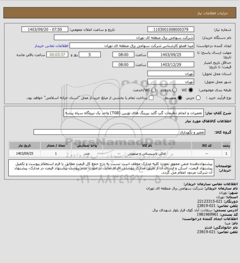Click the response deadline date 1403/09/25 field
The image size is (240, 263).
[171, 55]
